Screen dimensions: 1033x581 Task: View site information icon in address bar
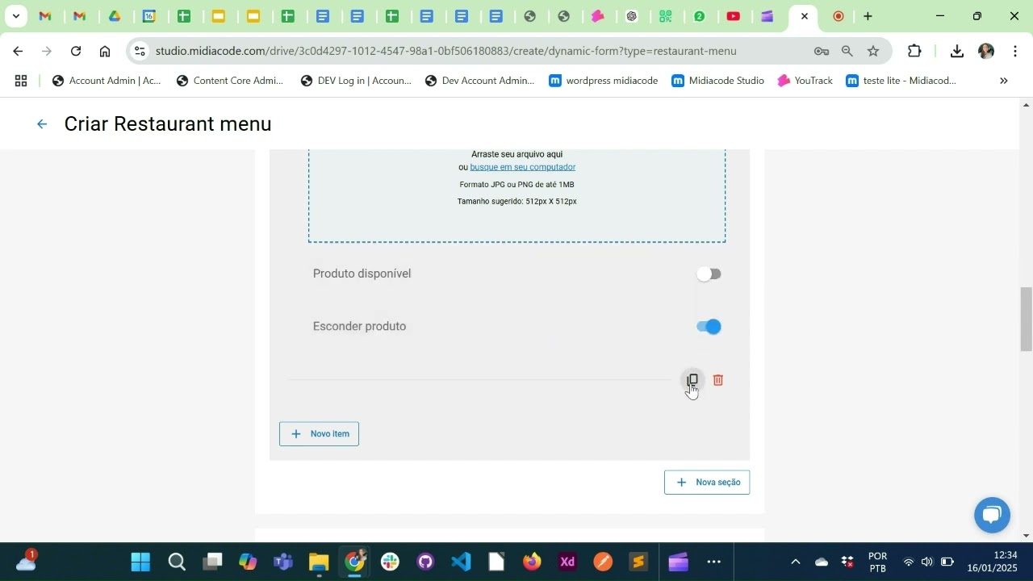point(140,51)
